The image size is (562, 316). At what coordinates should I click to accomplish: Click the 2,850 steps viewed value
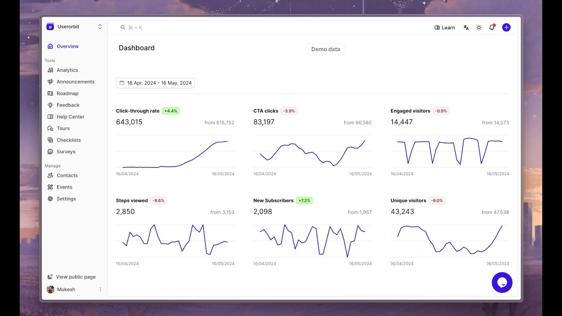pyautogui.click(x=125, y=212)
